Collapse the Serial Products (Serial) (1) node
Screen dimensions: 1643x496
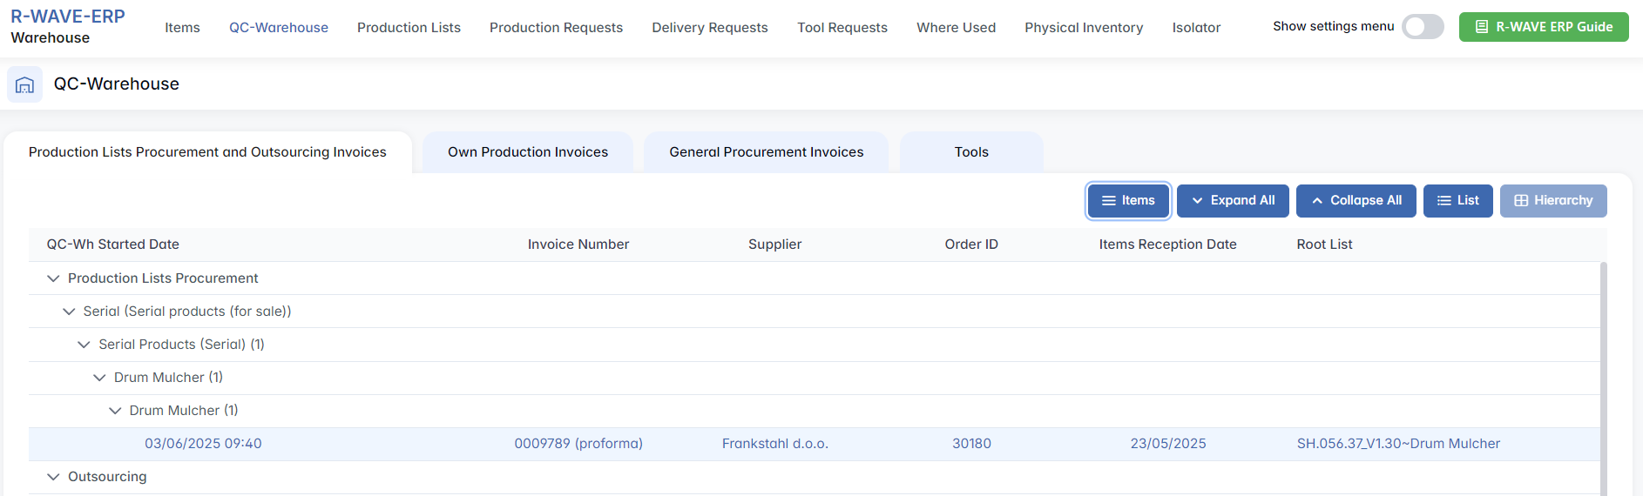click(84, 345)
